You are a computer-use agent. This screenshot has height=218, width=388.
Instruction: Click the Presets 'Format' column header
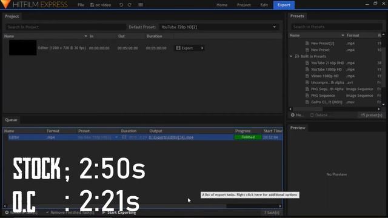click(x=353, y=35)
